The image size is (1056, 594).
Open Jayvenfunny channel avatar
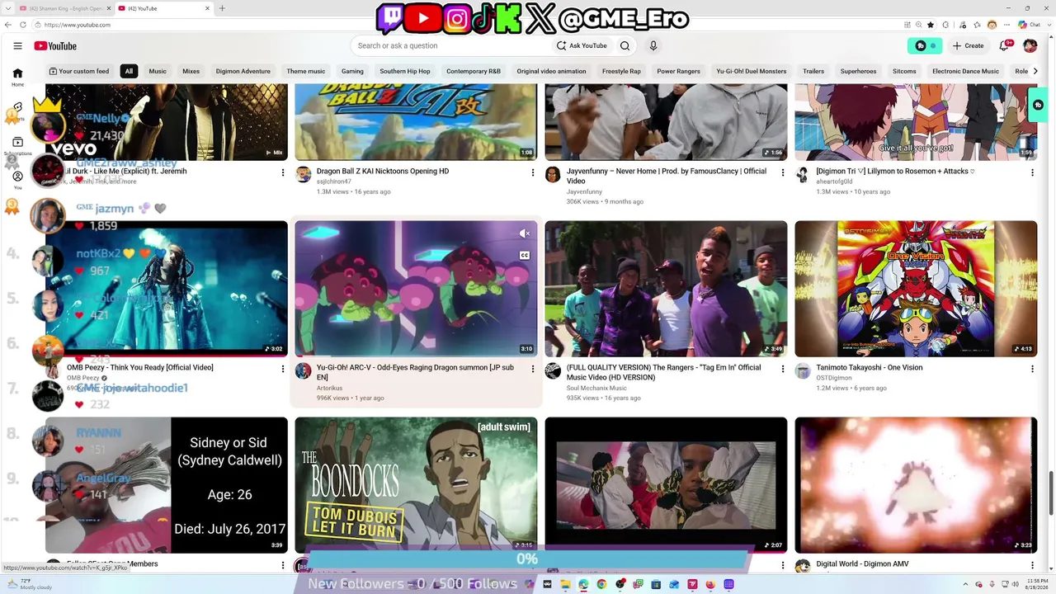point(553,175)
